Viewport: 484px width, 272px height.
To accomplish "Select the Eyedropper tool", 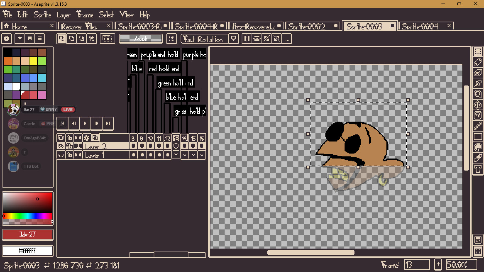I will [478, 84].
